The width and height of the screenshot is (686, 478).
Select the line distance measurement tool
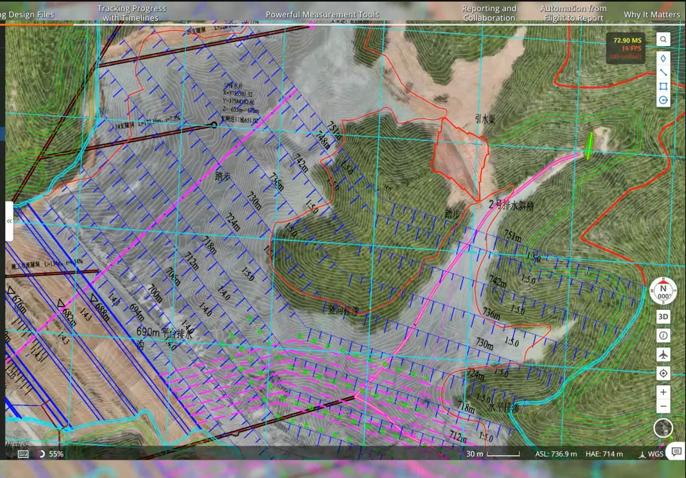pos(663,72)
